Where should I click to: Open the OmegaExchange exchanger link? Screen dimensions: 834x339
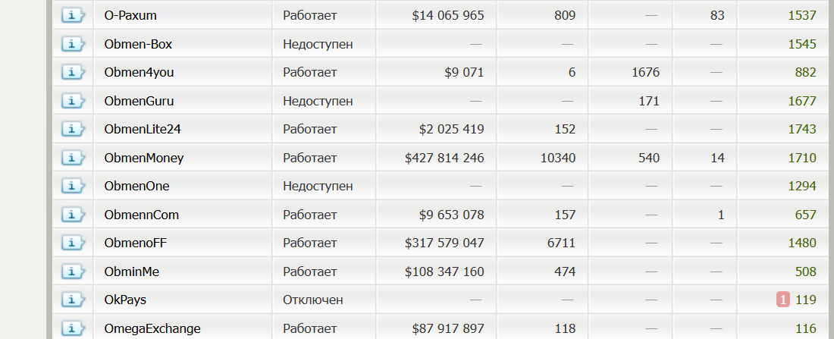coord(152,328)
